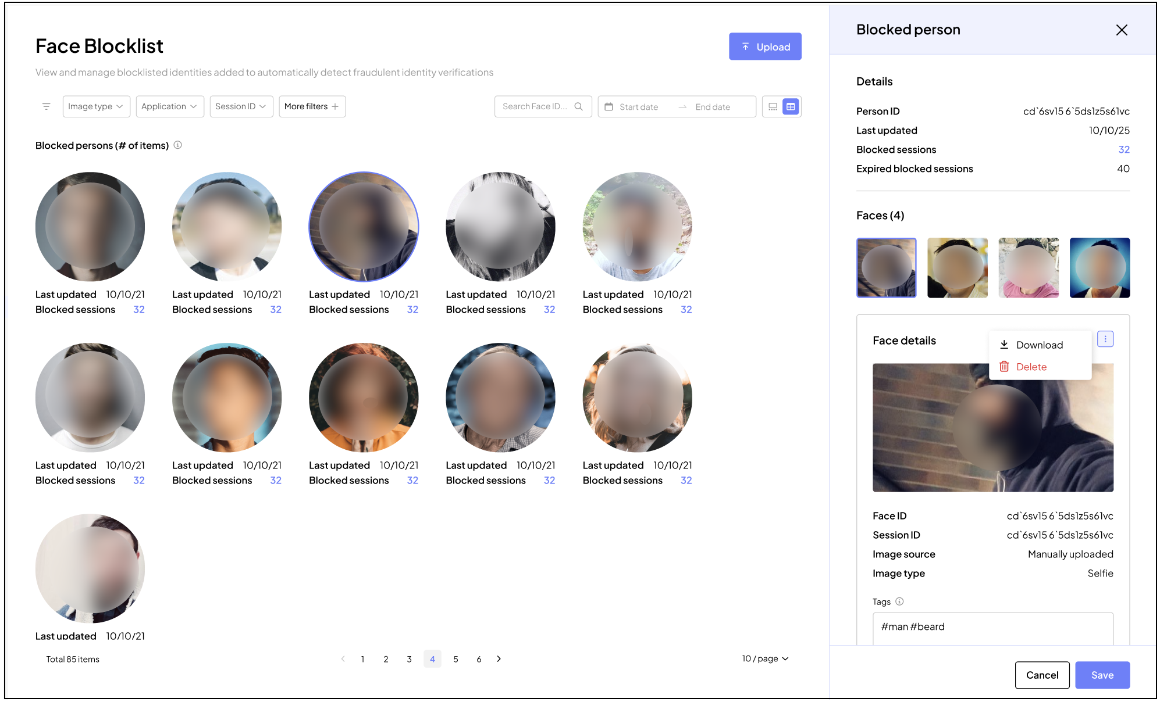The width and height of the screenshot is (1160, 702).
Task: Click the Tags input with #man #beard
Action: click(992, 628)
